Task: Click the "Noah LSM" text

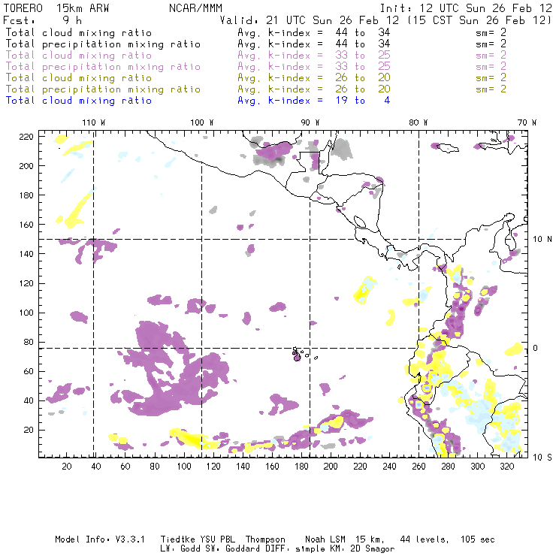Action: coord(325,539)
